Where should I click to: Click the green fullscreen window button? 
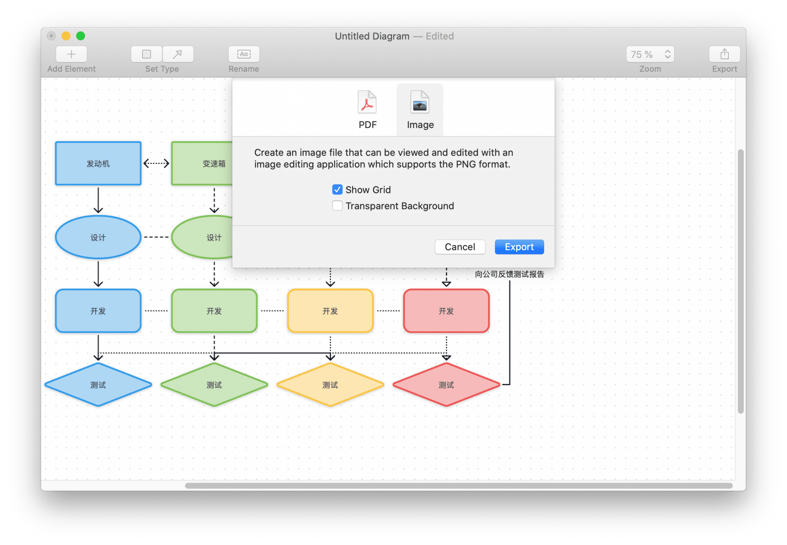click(x=81, y=36)
